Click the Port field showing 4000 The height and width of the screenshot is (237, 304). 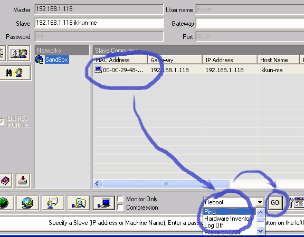(250, 36)
